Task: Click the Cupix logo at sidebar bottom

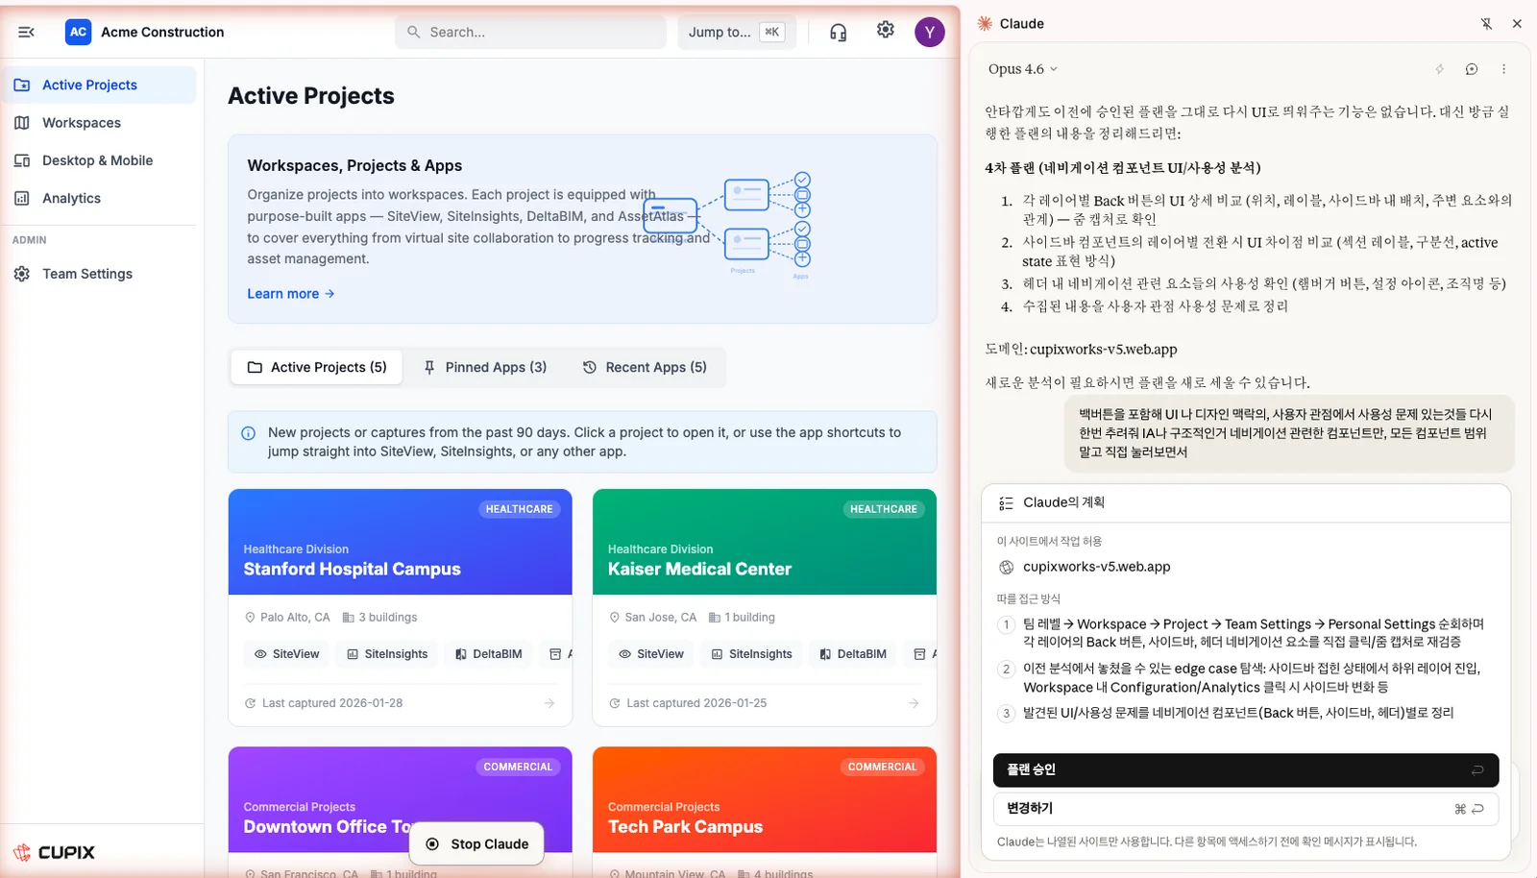Action: click(x=55, y=852)
